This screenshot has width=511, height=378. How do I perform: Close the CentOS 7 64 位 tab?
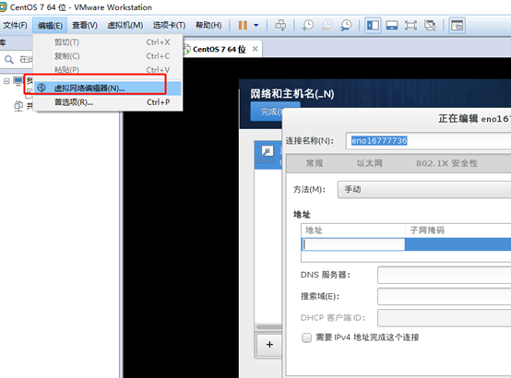(255, 49)
